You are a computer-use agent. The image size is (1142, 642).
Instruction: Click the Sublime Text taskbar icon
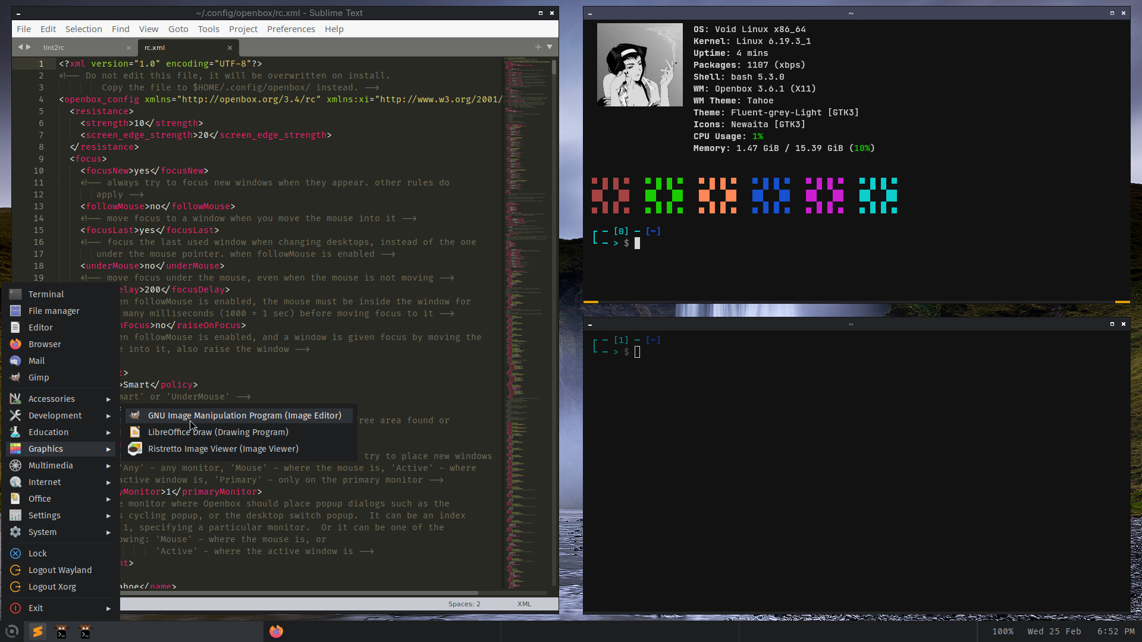(x=37, y=631)
